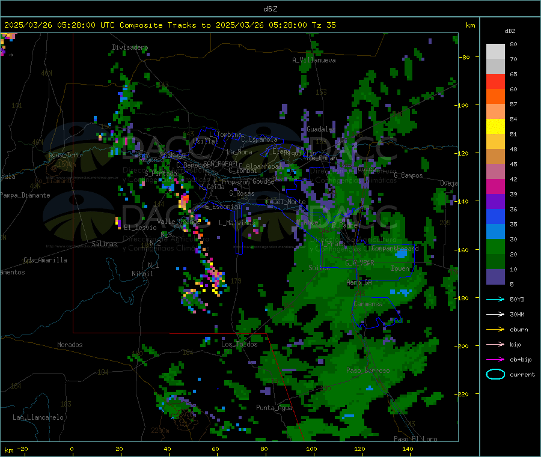Click the Punta_Agua map label
541x457 pixels.
point(274,408)
